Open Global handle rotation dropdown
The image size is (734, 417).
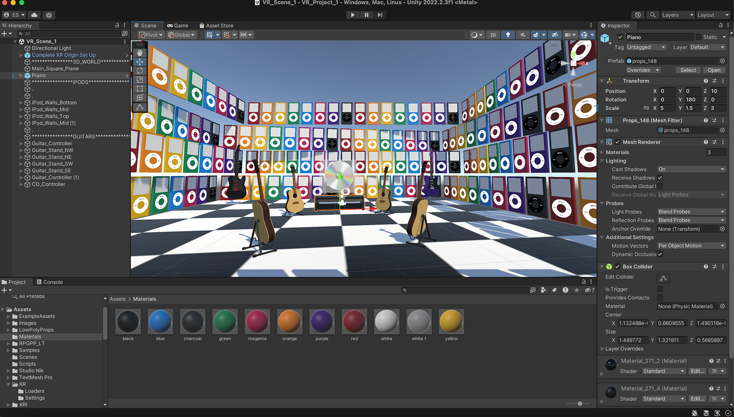181,35
